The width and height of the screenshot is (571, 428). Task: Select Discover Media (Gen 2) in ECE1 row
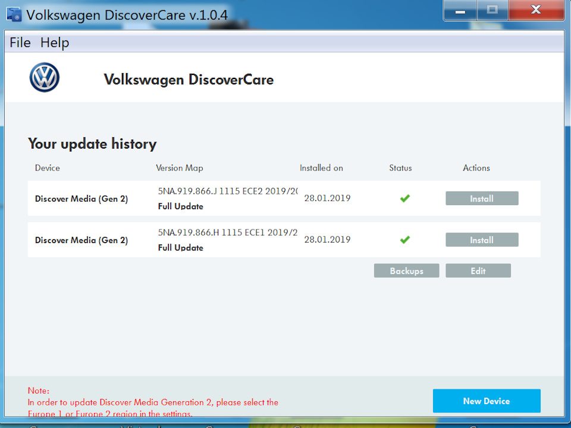click(81, 240)
